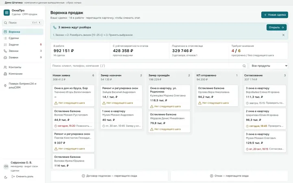Open Шарипова Юлия Игоревна deal card
The height and width of the screenshot is (183, 293).
click(x=265, y=119)
